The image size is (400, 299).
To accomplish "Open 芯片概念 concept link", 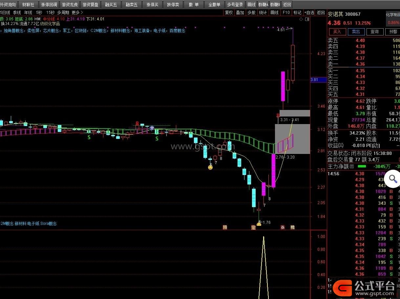I will coord(51,31).
